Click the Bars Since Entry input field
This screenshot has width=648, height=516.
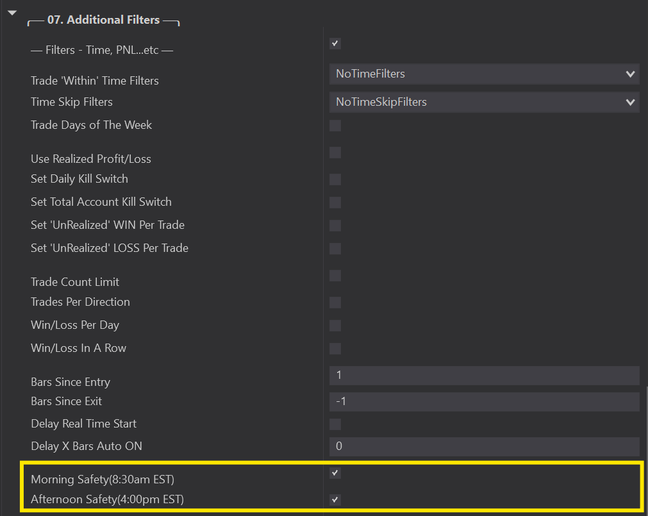click(484, 376)
